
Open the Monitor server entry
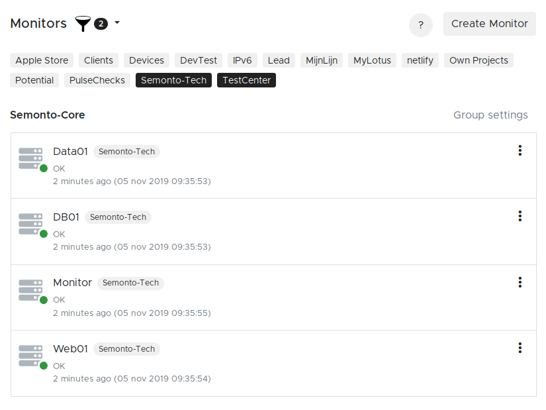[72, 282]
